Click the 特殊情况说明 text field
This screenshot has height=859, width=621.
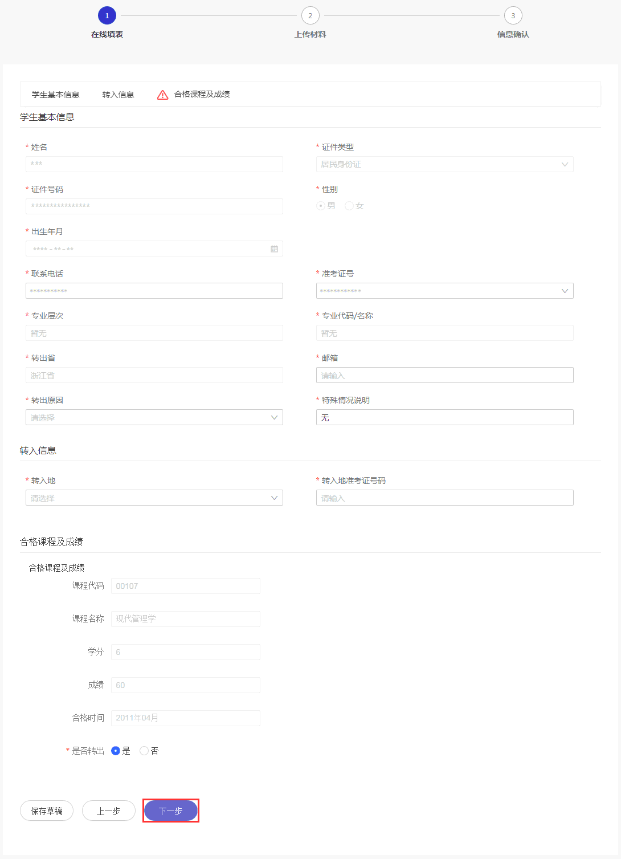tap(444, 417)
